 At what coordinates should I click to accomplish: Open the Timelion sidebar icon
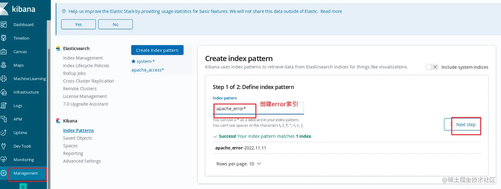click(x=4, y=38)
